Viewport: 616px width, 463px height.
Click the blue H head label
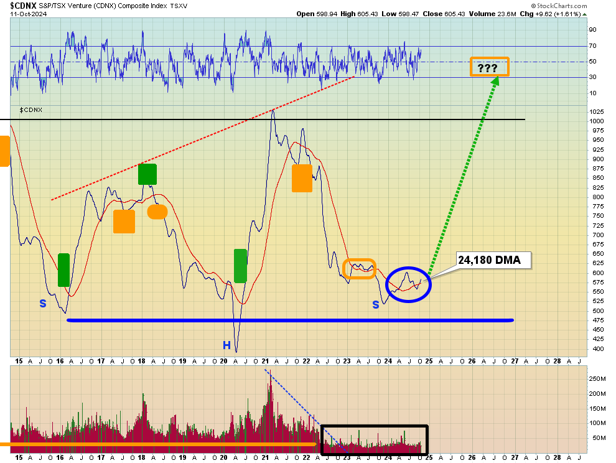pyautogui.click(x=226, y=345)
